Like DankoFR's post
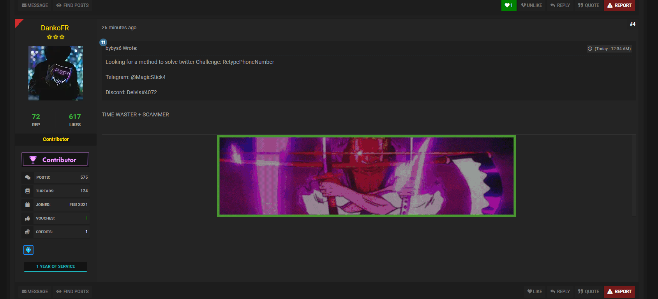Viewport: 658px width, 299px height. click(535, 292)
